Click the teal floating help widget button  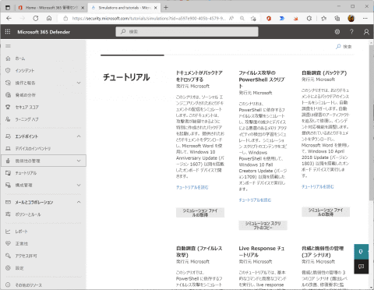click(x=361, y=252)
